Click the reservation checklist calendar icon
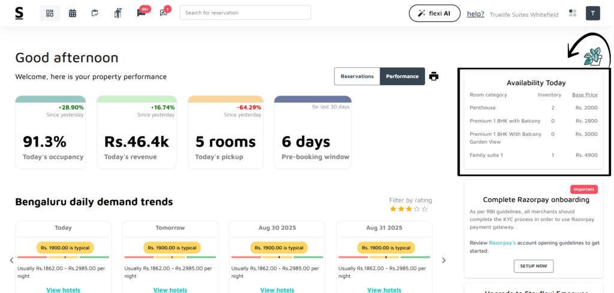This screenshot has width=614, height=293. [95, 13]
